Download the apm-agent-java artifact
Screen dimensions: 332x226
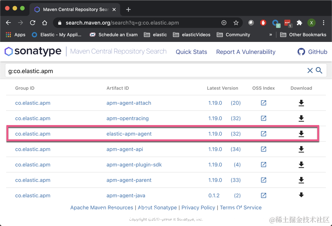tap(301, 195)
